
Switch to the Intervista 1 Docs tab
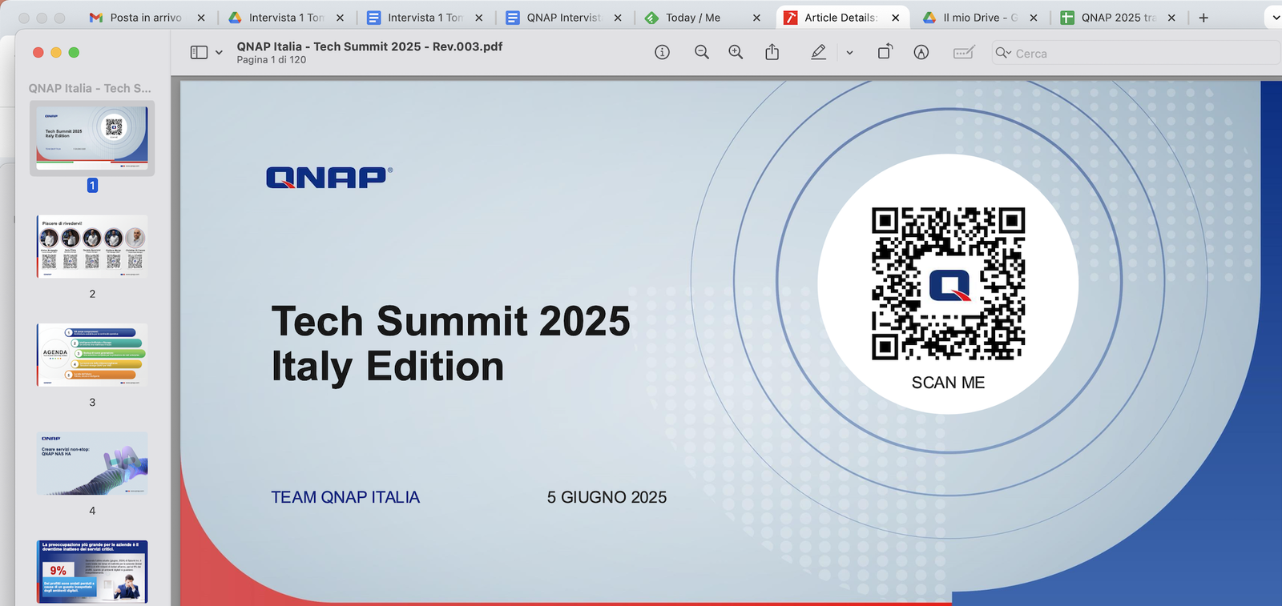tap(425, 18)
